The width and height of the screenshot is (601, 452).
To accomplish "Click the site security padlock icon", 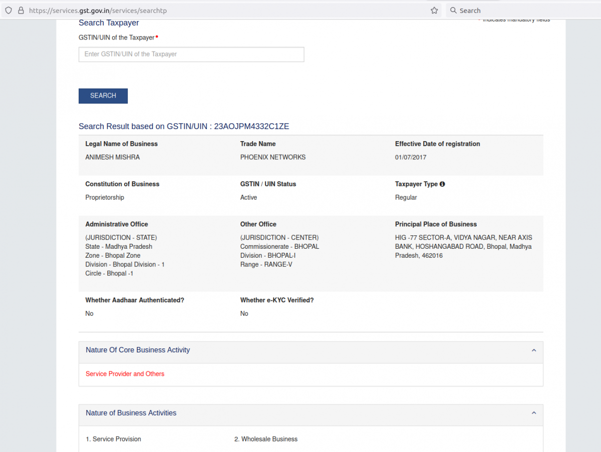I will 21,11.
